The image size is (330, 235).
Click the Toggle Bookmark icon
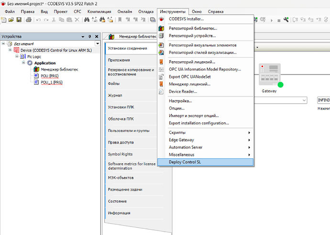[x=120, y=20]
